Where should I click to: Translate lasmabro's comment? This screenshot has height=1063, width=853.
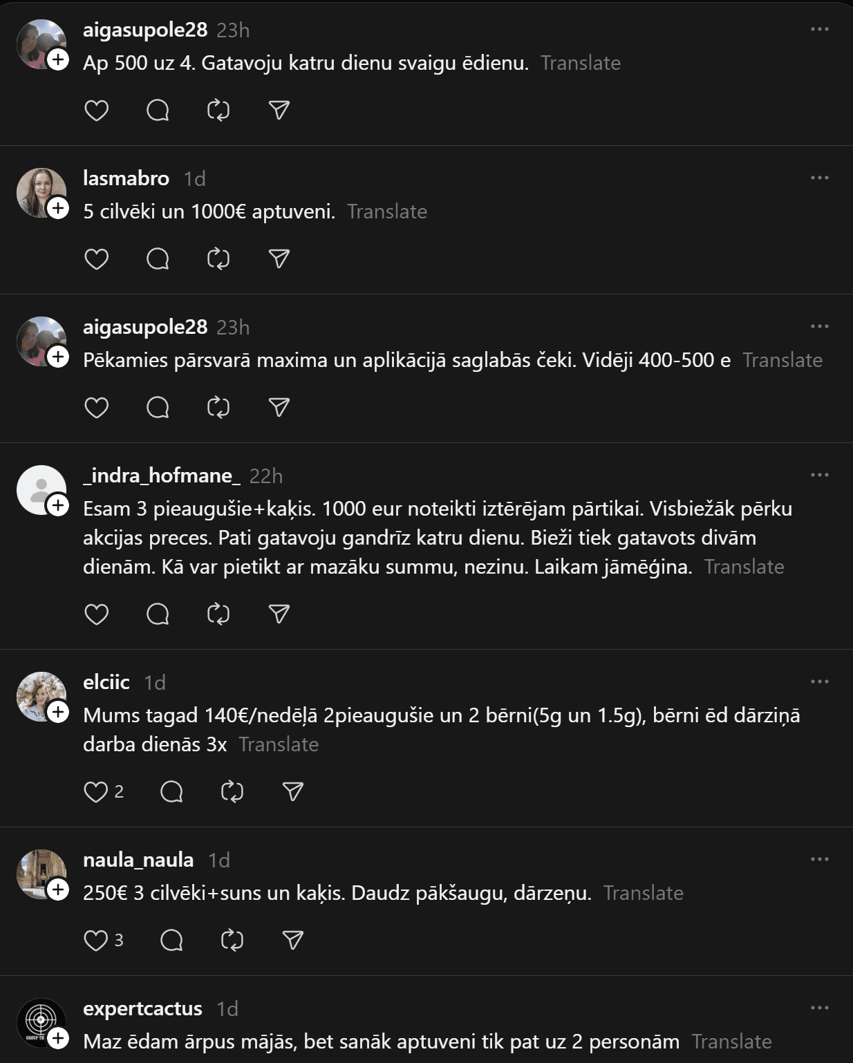pos(387,211)
